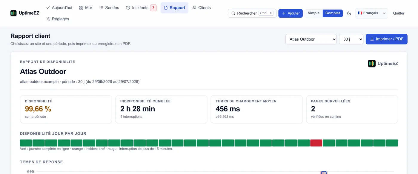Image resolution: width=418 pixels, height=174 pixels.
Task: Open the Aujourd'hui tab
Action: pyautogui.click(x=59, y=8)
